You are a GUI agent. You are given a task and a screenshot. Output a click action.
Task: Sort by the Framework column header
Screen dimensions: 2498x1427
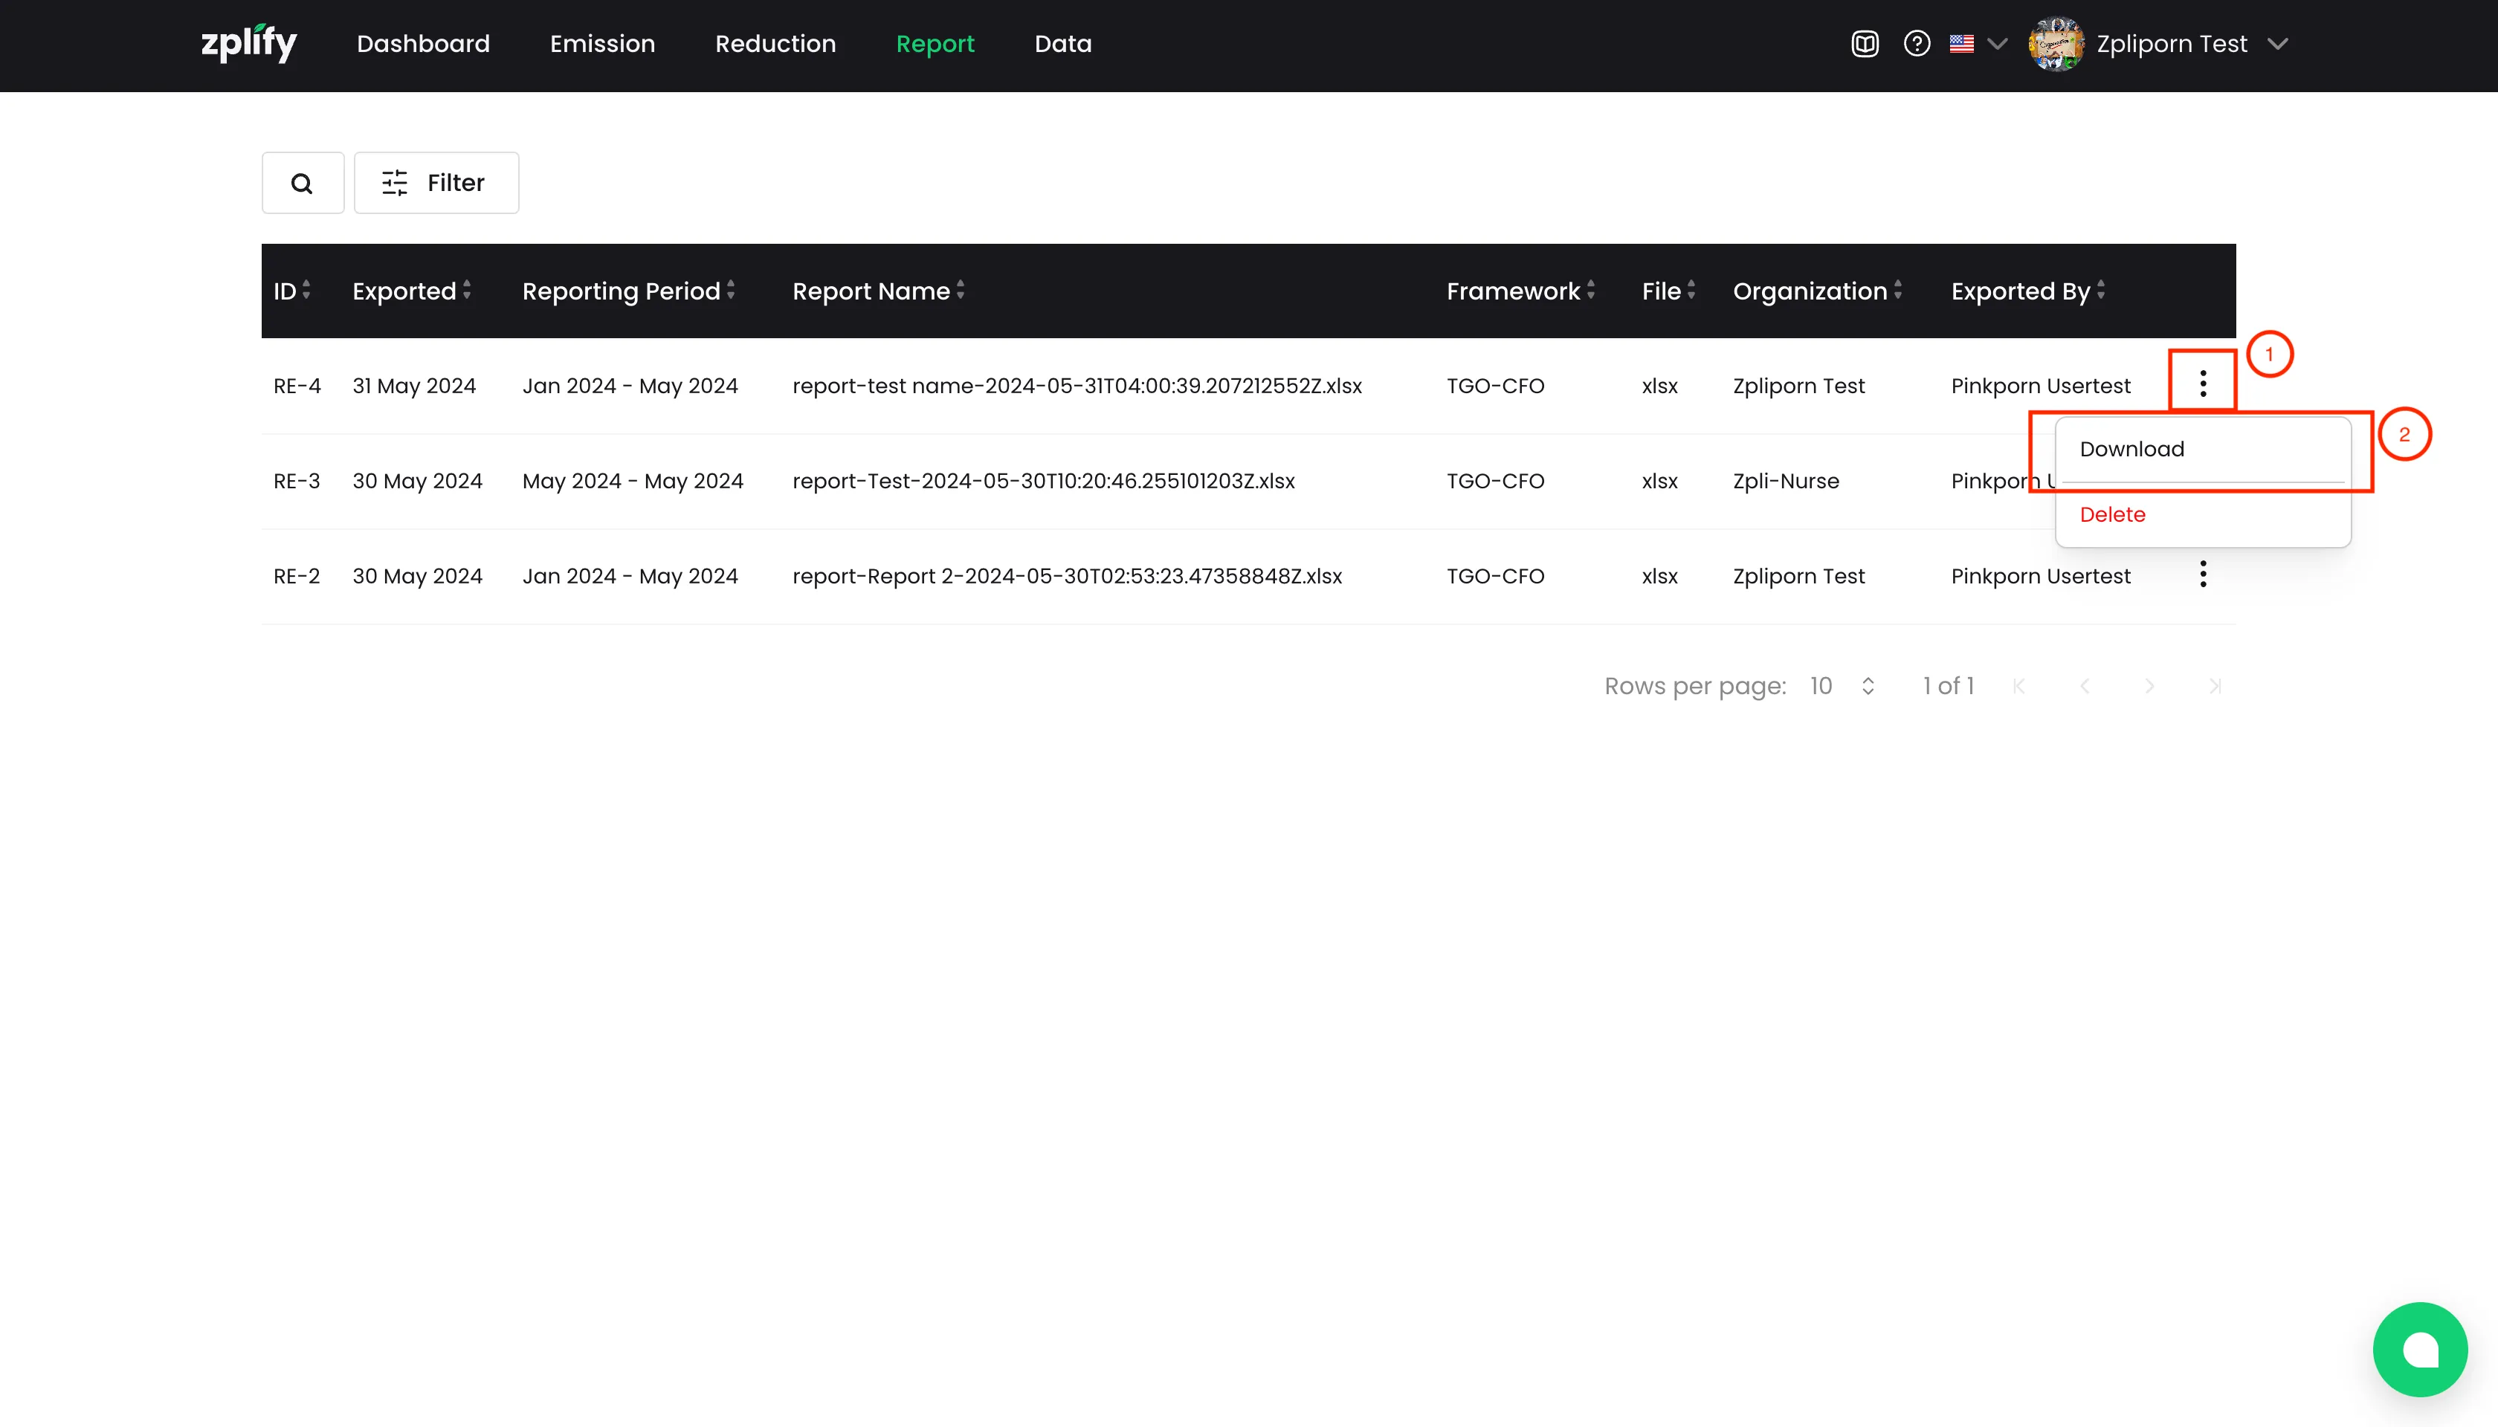(1520, 291)
